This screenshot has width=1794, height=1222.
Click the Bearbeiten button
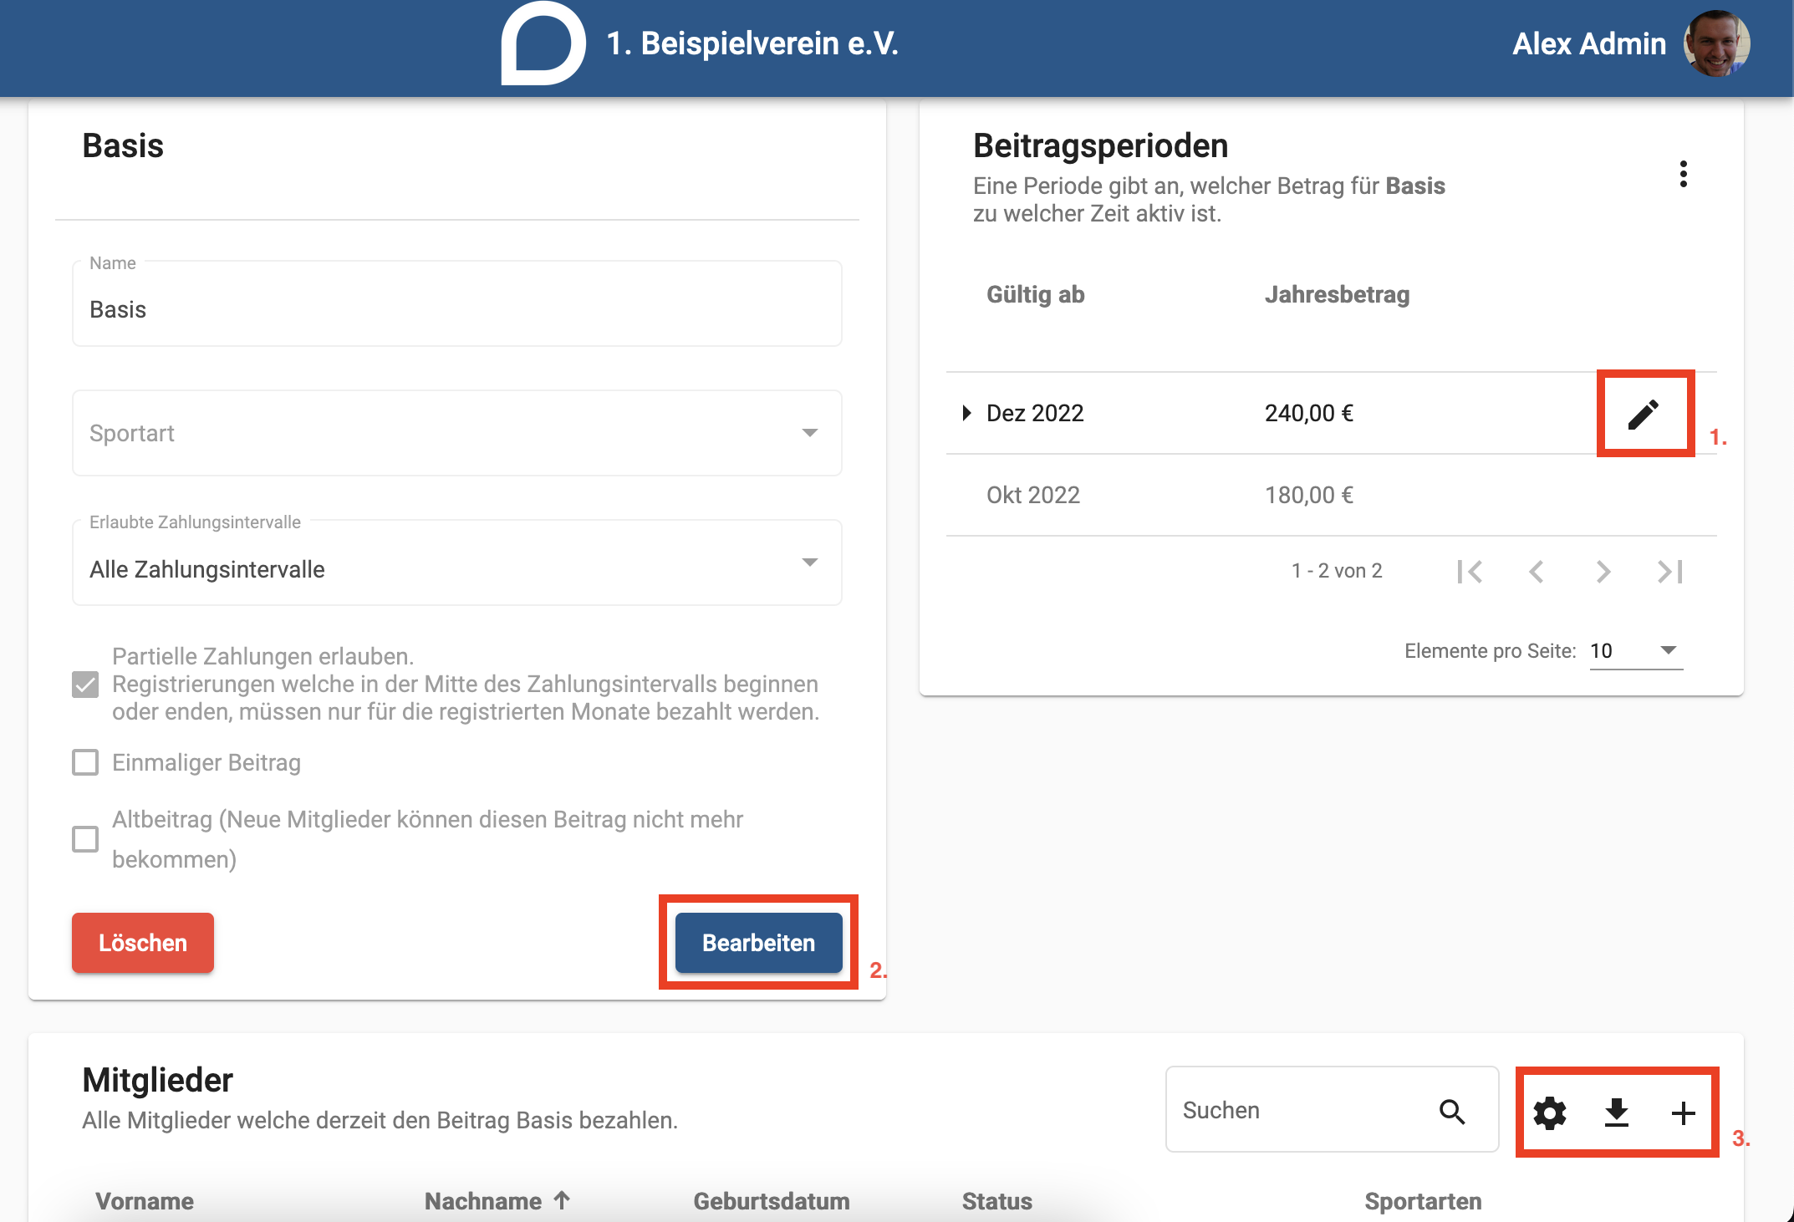(x=758, y=943)
